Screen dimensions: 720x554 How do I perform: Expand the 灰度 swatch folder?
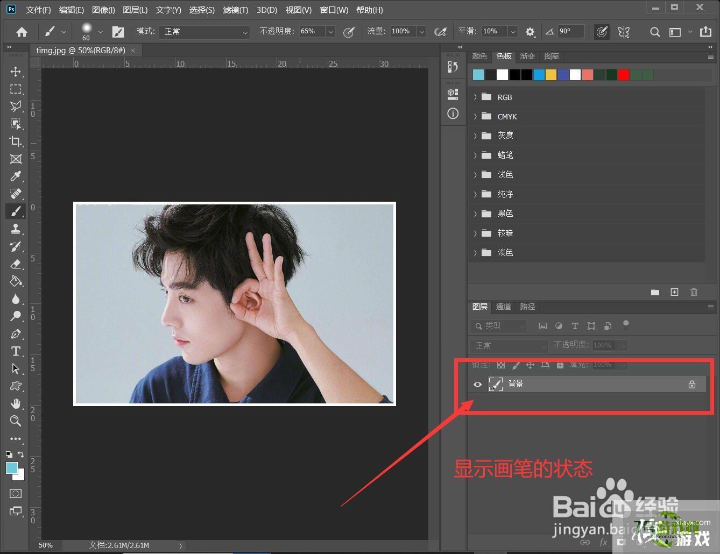[x=475, y=136]
